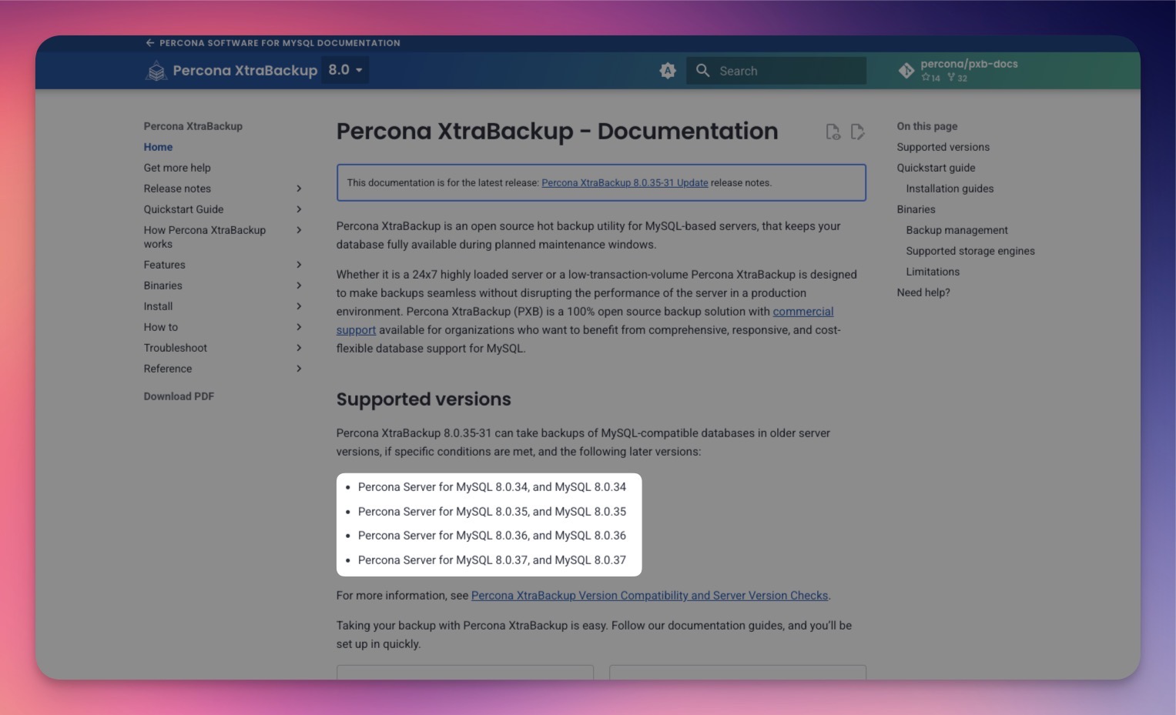
Task: Expand the Quickstart Guide chevron
Action: tap(299, 209)
